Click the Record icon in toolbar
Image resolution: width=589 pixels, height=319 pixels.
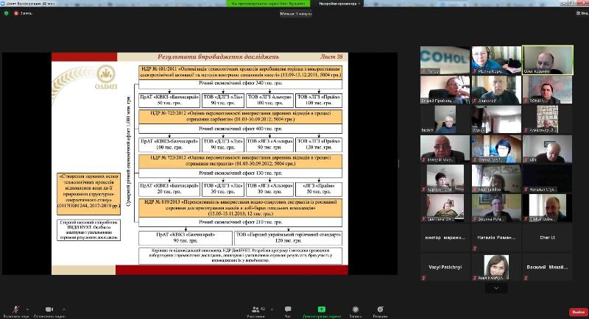tap(356, 309)
